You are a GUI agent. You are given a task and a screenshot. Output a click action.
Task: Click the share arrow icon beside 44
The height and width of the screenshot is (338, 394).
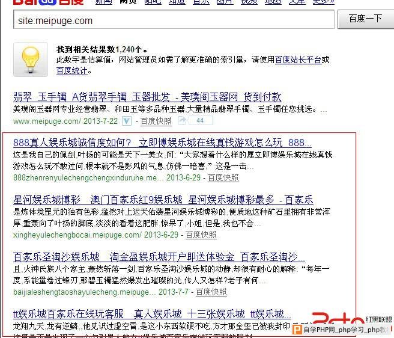[x=182, y=120]
